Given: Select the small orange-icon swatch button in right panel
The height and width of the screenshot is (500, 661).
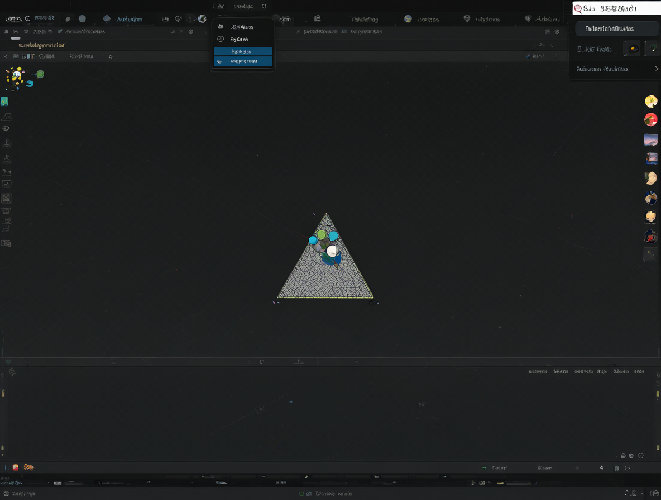Looking at the screenshot, I should tap(632, 49).
